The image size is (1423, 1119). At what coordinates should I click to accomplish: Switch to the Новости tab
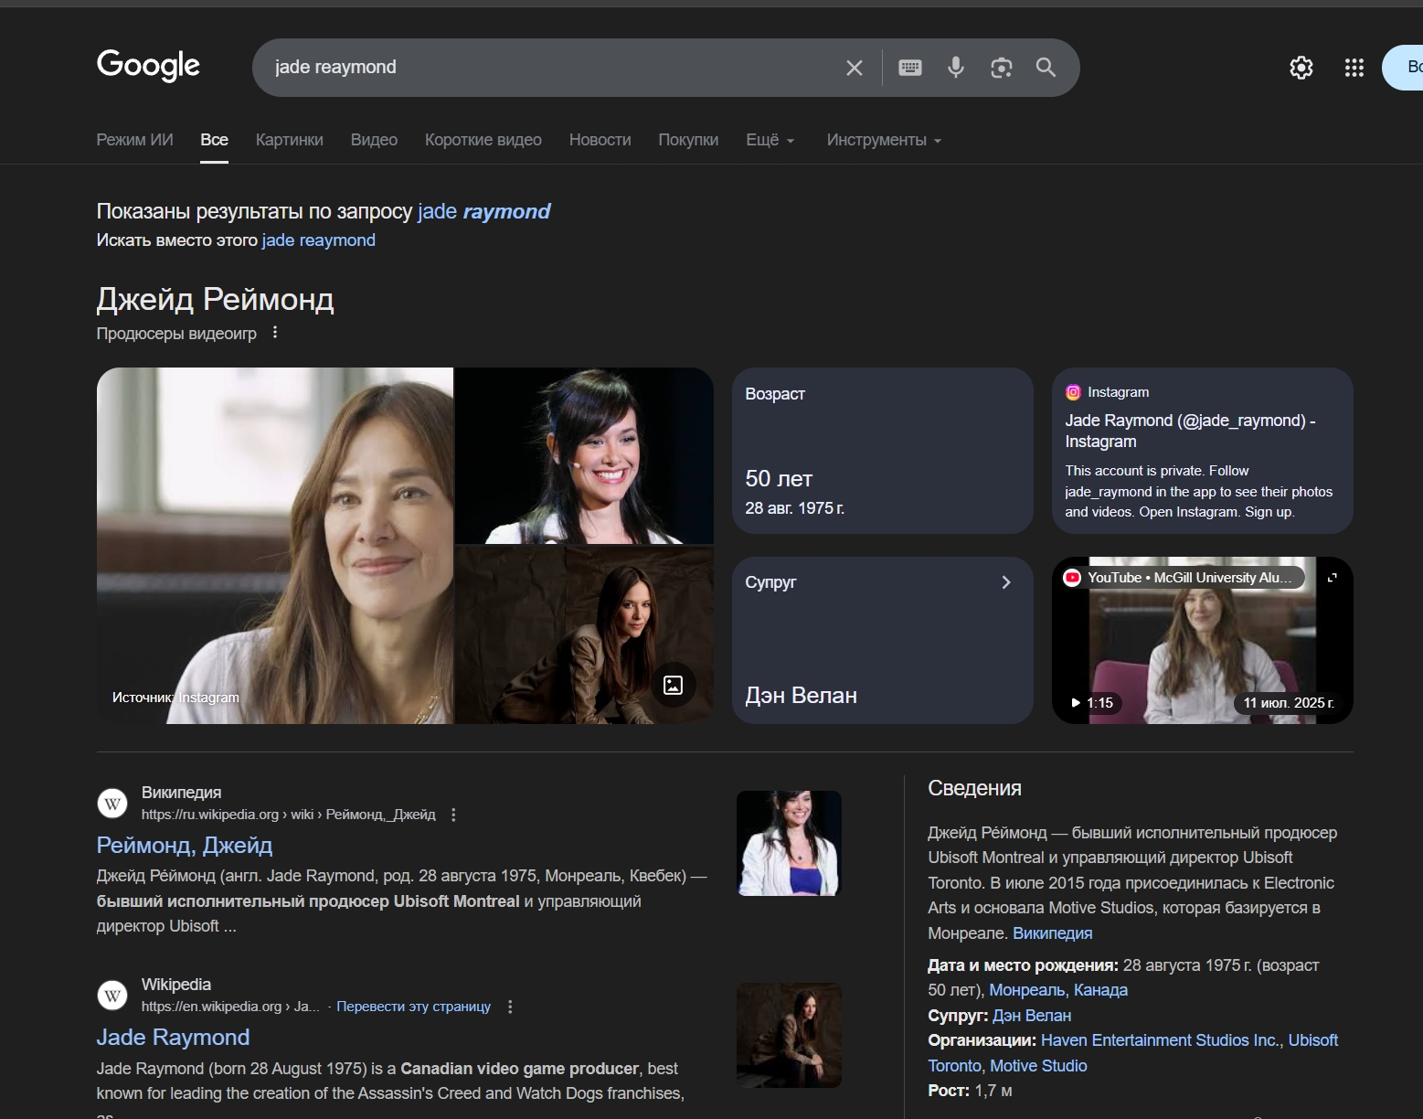coord(600,140)
